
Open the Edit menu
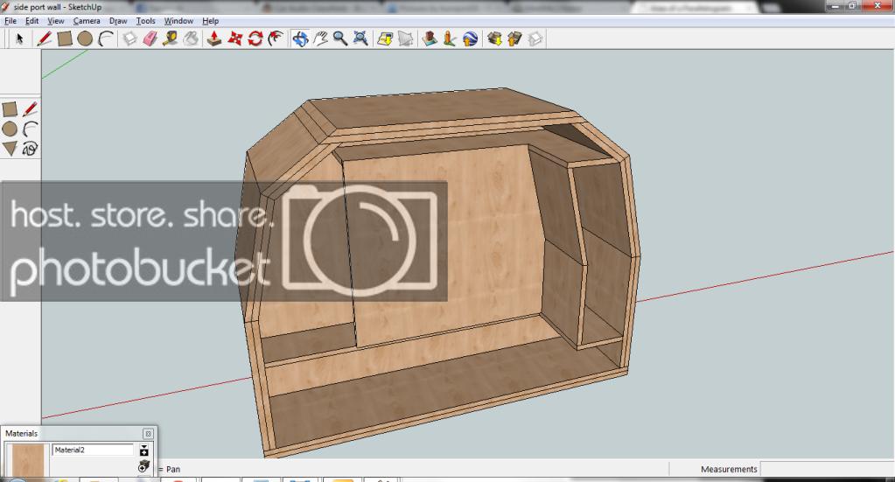coord(32,20)
